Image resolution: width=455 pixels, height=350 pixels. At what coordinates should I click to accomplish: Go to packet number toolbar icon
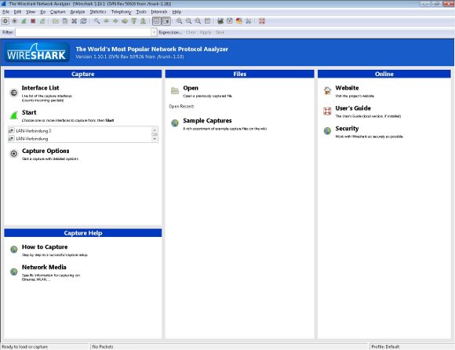pos(125,21)
